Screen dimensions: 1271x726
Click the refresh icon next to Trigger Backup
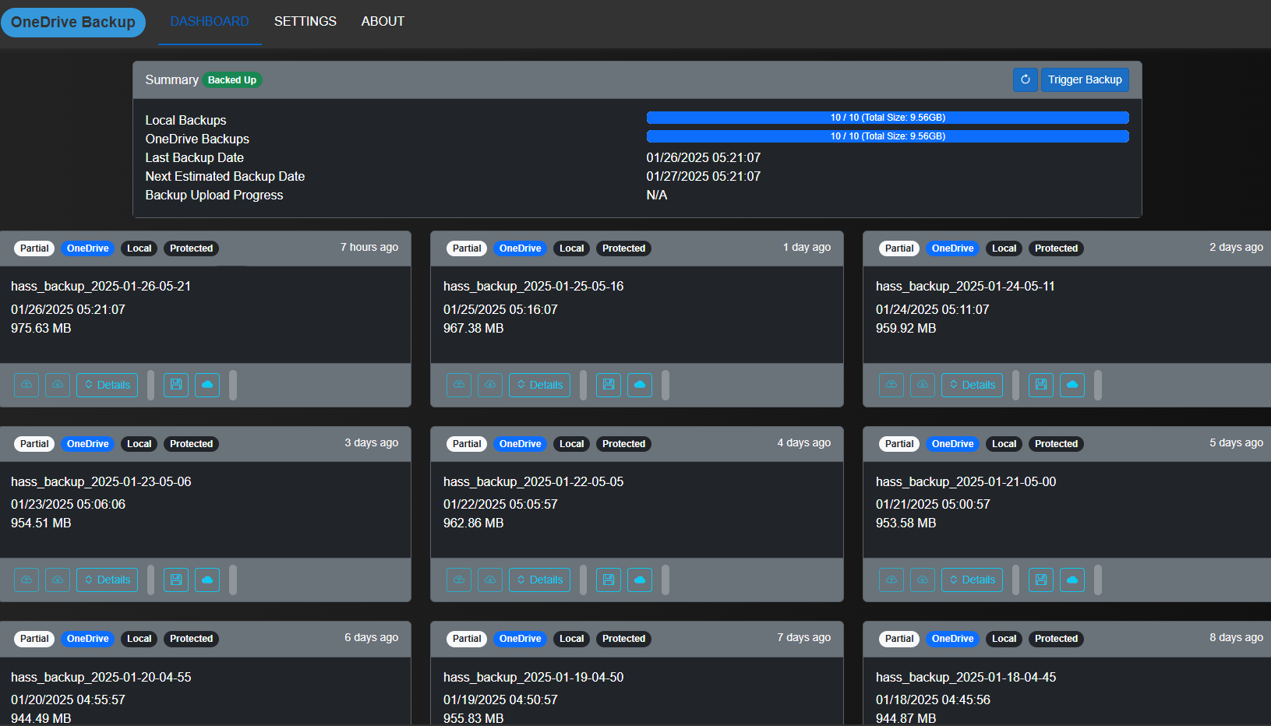point(1026,79)
